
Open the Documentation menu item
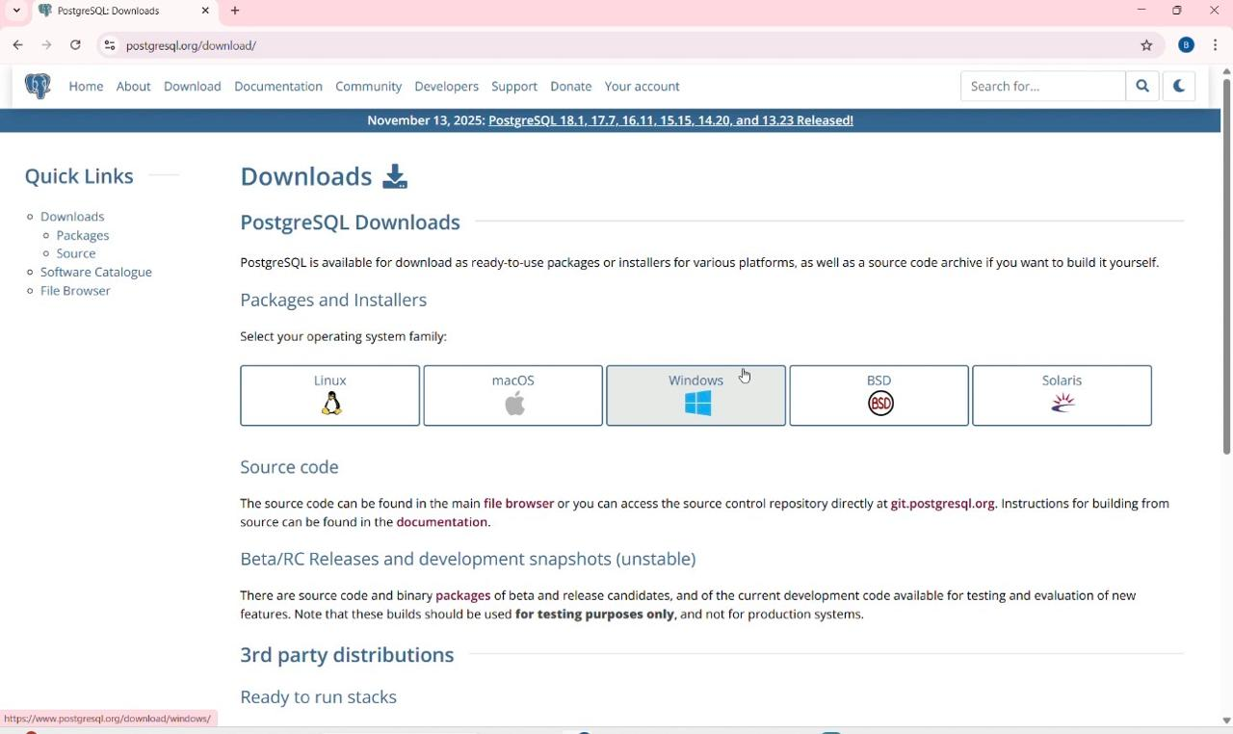point(277,86)
